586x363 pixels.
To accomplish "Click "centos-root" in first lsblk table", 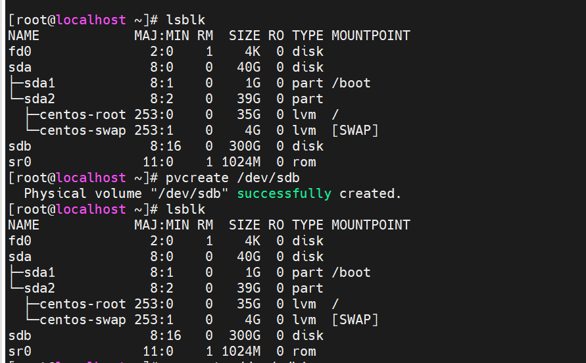I will (x=83, y=114).
